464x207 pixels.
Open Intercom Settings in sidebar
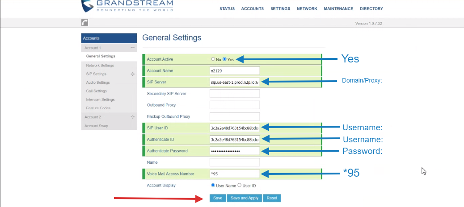[x=100, y=100]
